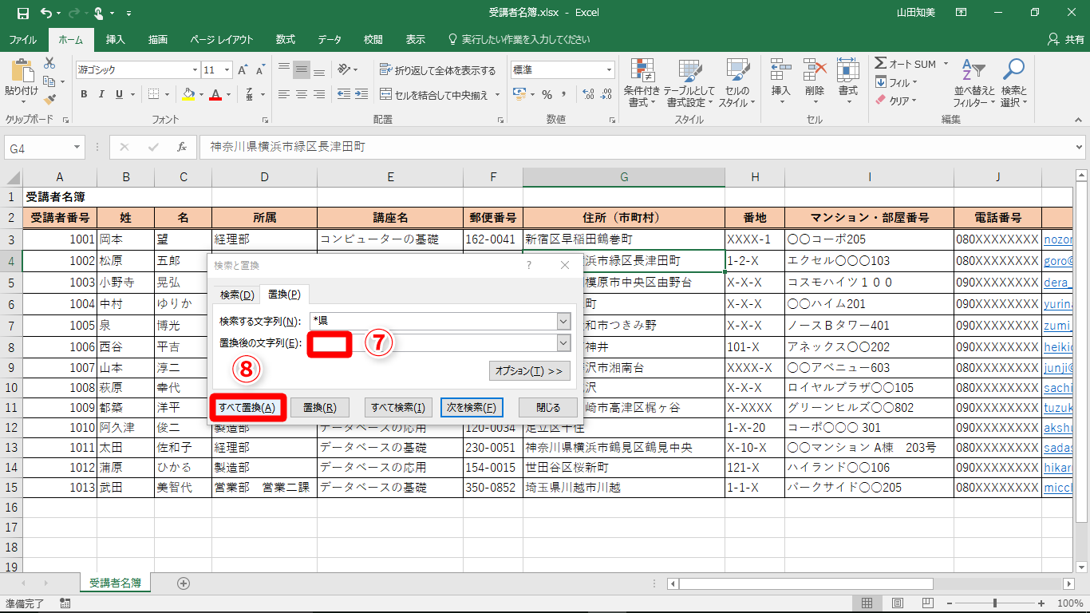Save the workbook with the floppy disk icon
The height and width of the screenshot is (613, 1090).
pyautogui.click(x=22, y=13)
